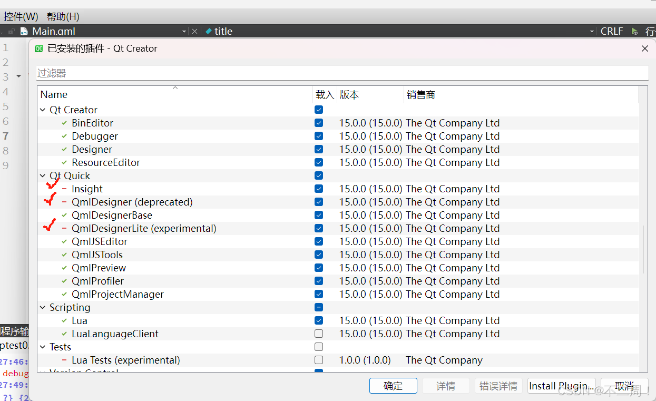Viewport: 656px width, 401px height.
Task: Click the Lua Tests version 1.0.0 (1.0.0) cell
Action: 365,360
